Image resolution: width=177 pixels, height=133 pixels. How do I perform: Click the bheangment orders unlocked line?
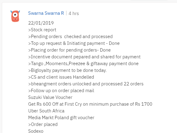point(86,84)
